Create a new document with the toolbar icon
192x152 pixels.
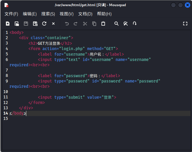[x=8, y=24]
